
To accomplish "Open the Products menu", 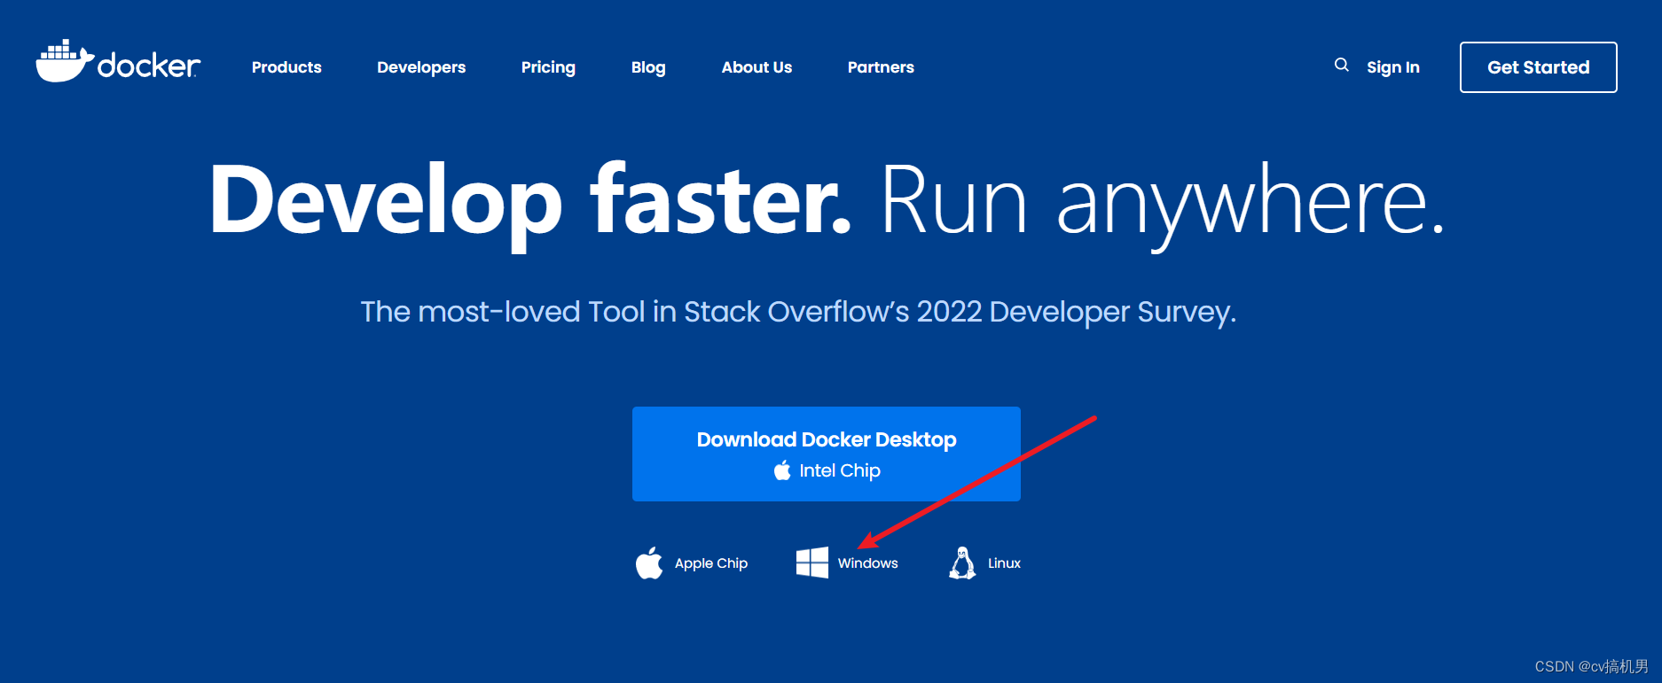I will click(x=286, y=67).
